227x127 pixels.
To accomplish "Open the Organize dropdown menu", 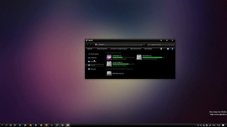I will pyautogui.click(x=90, y=49).
